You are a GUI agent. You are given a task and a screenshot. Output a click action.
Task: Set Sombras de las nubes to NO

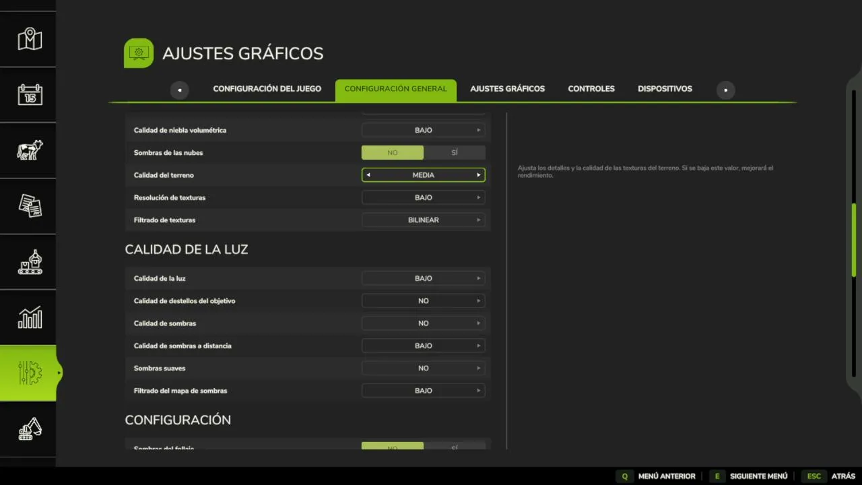tap(393, 153)
